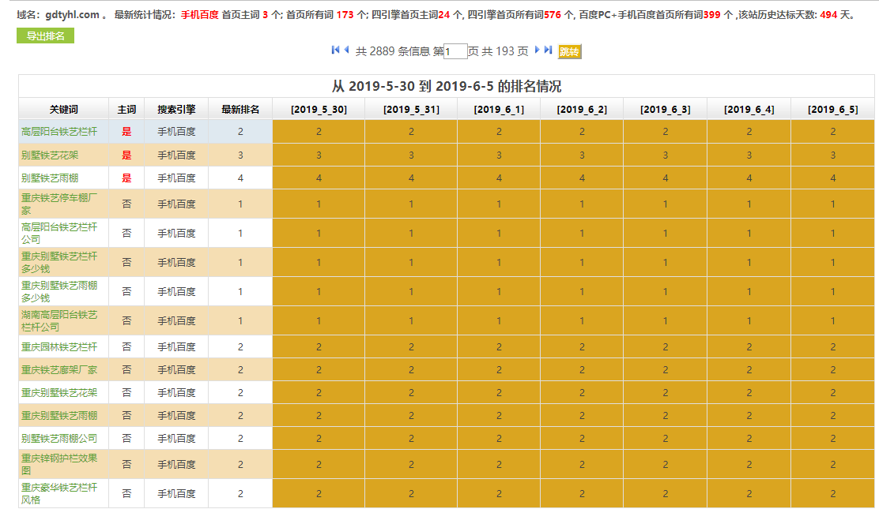Go to the first page icon

coord(335,51)
